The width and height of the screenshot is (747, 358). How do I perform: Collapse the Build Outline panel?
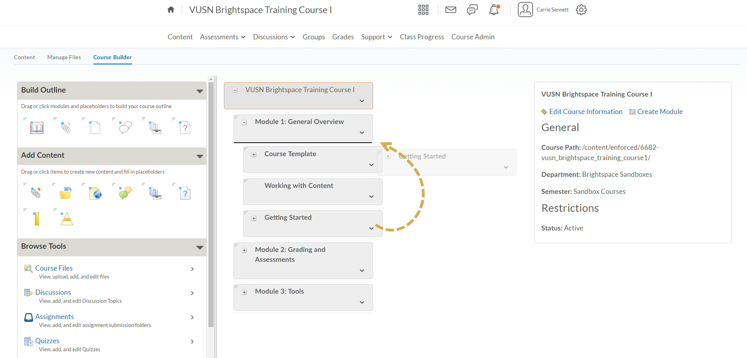coord(200,91)
